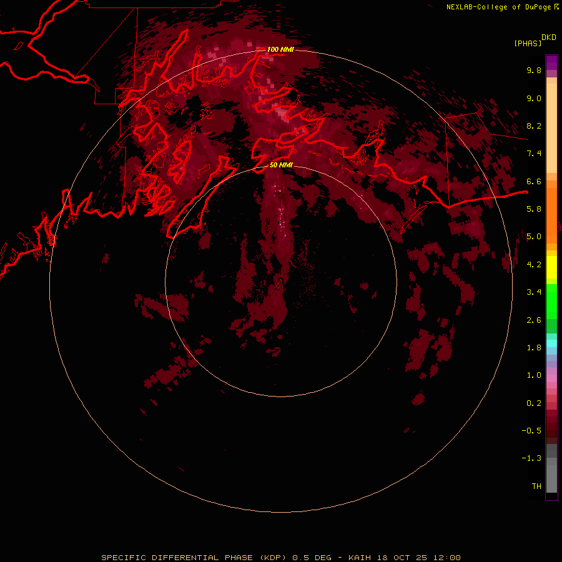Click the bright green segment of the color bar
562x562 pixels.
point(551,301)
